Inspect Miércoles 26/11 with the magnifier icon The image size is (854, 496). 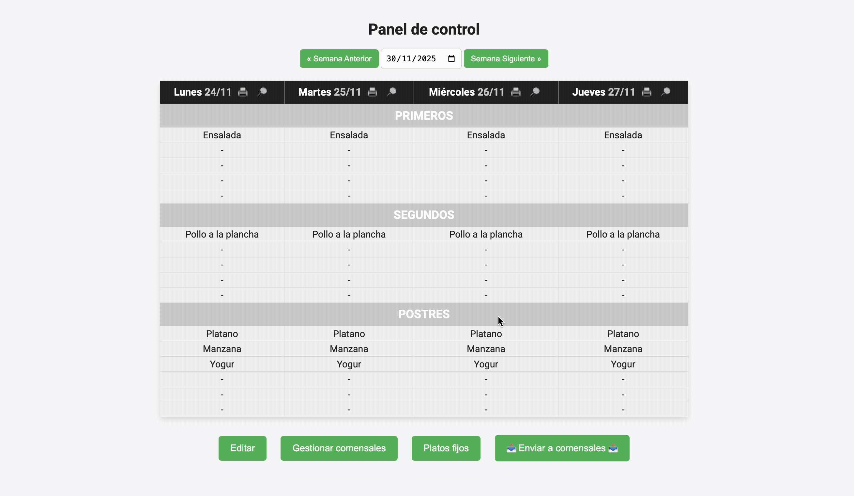(x=535, y=92)
